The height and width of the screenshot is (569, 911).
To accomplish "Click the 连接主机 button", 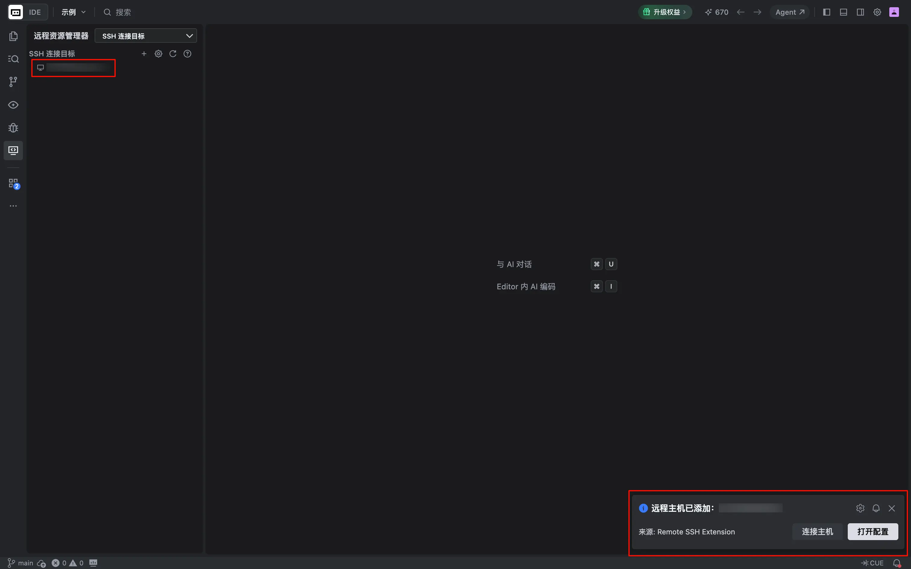I will point(817,531).
